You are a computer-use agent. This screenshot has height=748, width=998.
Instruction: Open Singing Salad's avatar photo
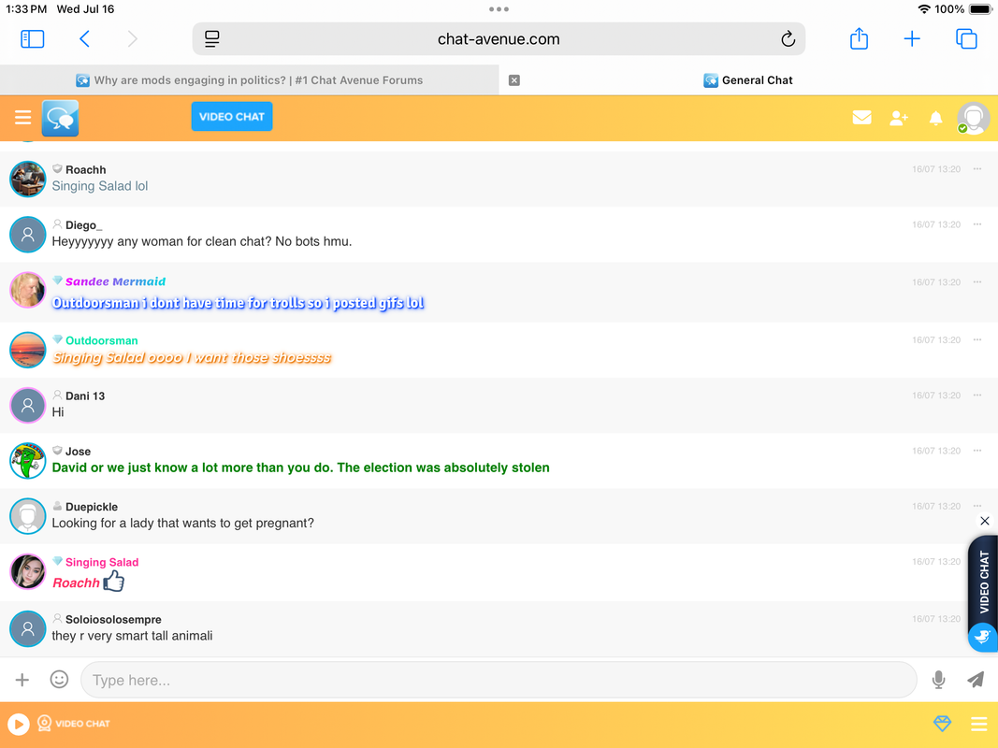(x=28, y=571)
